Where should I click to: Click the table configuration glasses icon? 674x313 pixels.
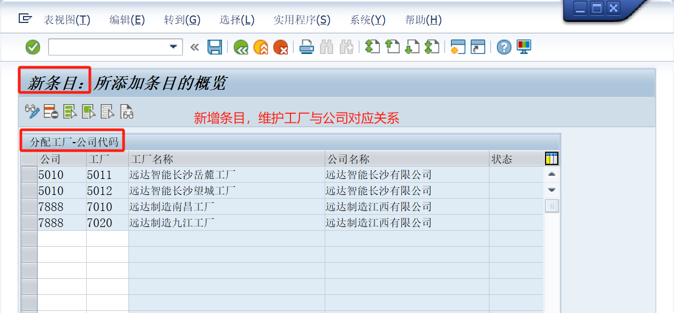point(127,111)
